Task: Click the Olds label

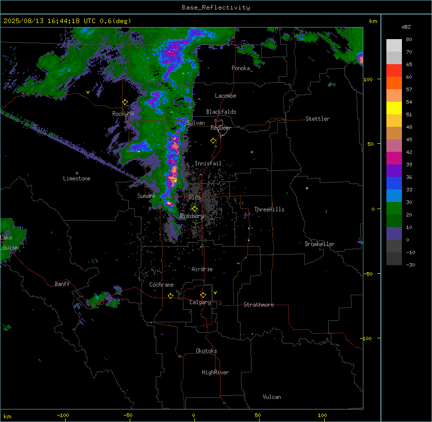Action: click(x=194, y=197)
